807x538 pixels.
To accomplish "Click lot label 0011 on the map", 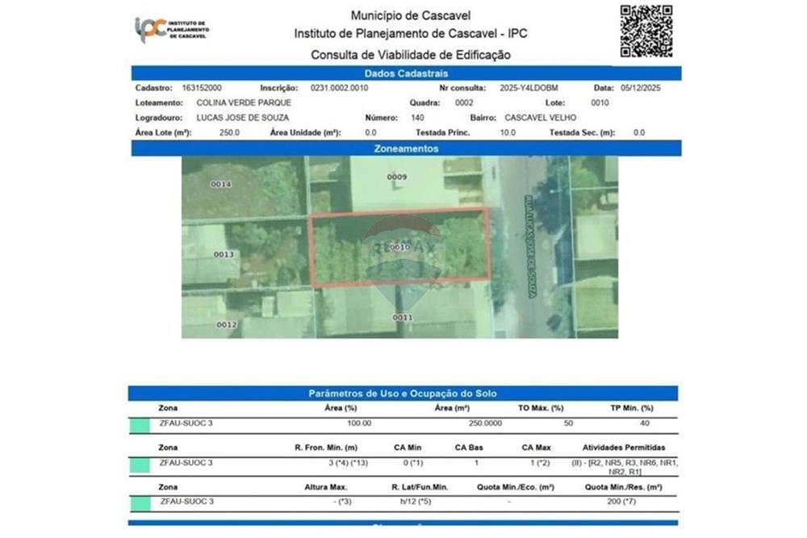I will coord(403,318).
